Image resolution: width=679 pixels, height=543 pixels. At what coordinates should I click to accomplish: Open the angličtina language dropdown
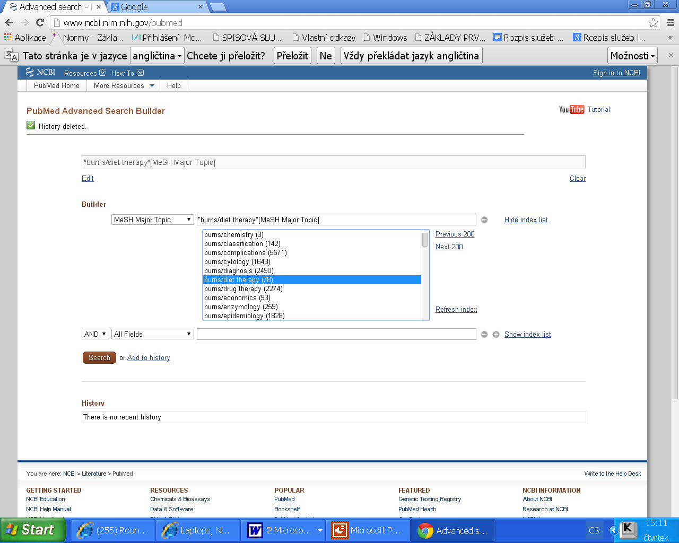(157, 56)
